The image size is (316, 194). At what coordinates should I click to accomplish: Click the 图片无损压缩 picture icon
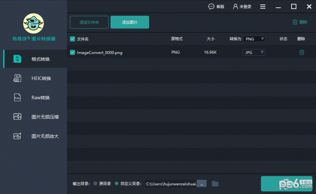pos(17,117)
